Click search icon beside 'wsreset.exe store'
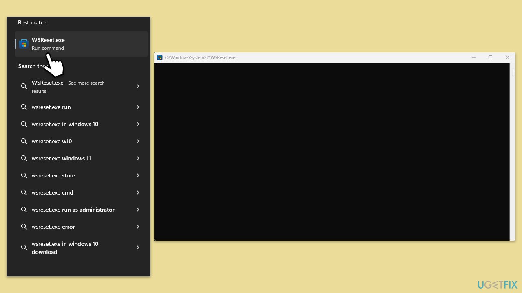The width and height of the screenshot is (522, 293). tap(24, 175)
